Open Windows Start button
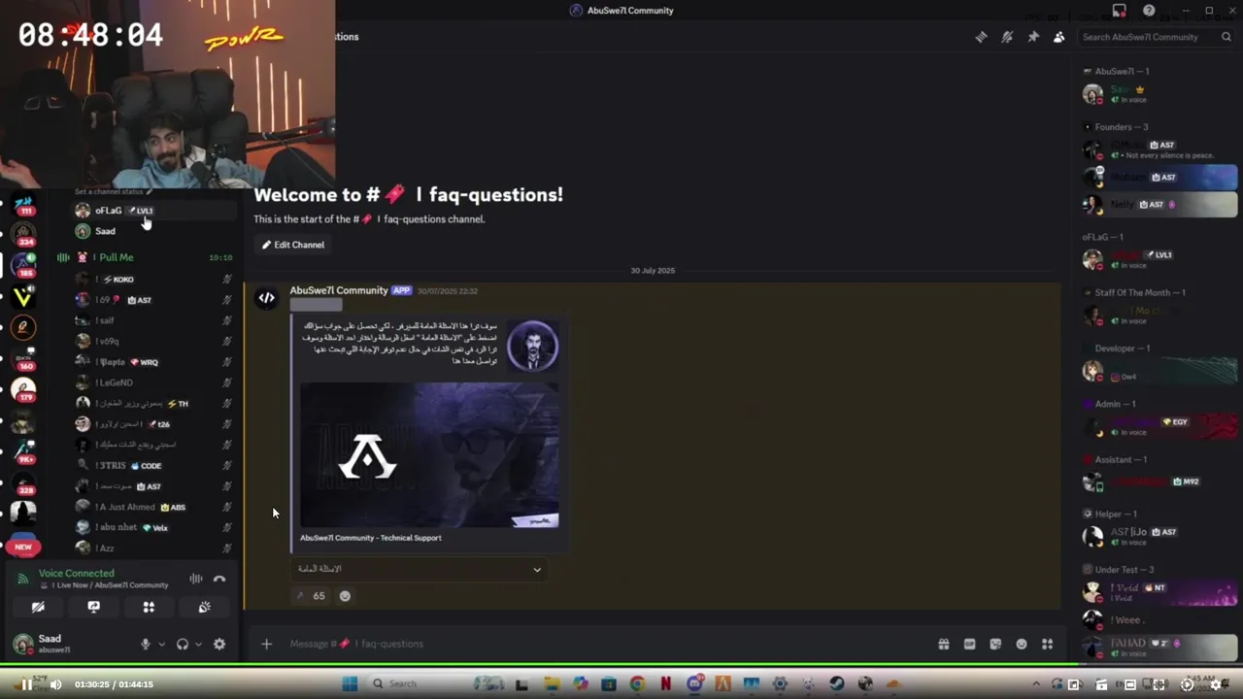The image size is (1243, 699). point(350,684)
